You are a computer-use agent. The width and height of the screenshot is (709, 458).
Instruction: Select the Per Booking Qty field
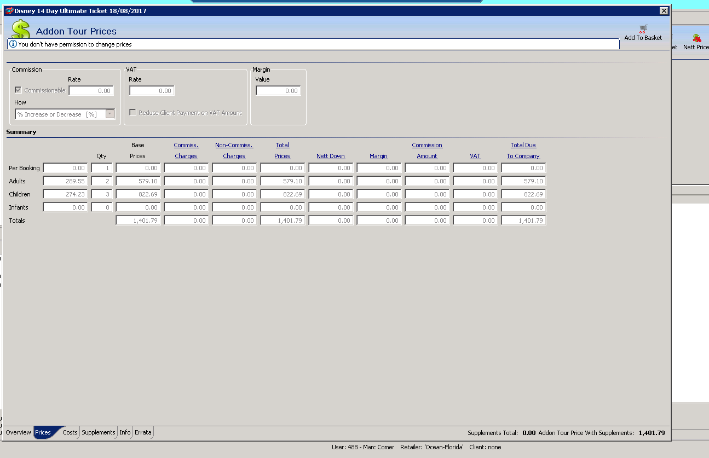coord(102,168)
